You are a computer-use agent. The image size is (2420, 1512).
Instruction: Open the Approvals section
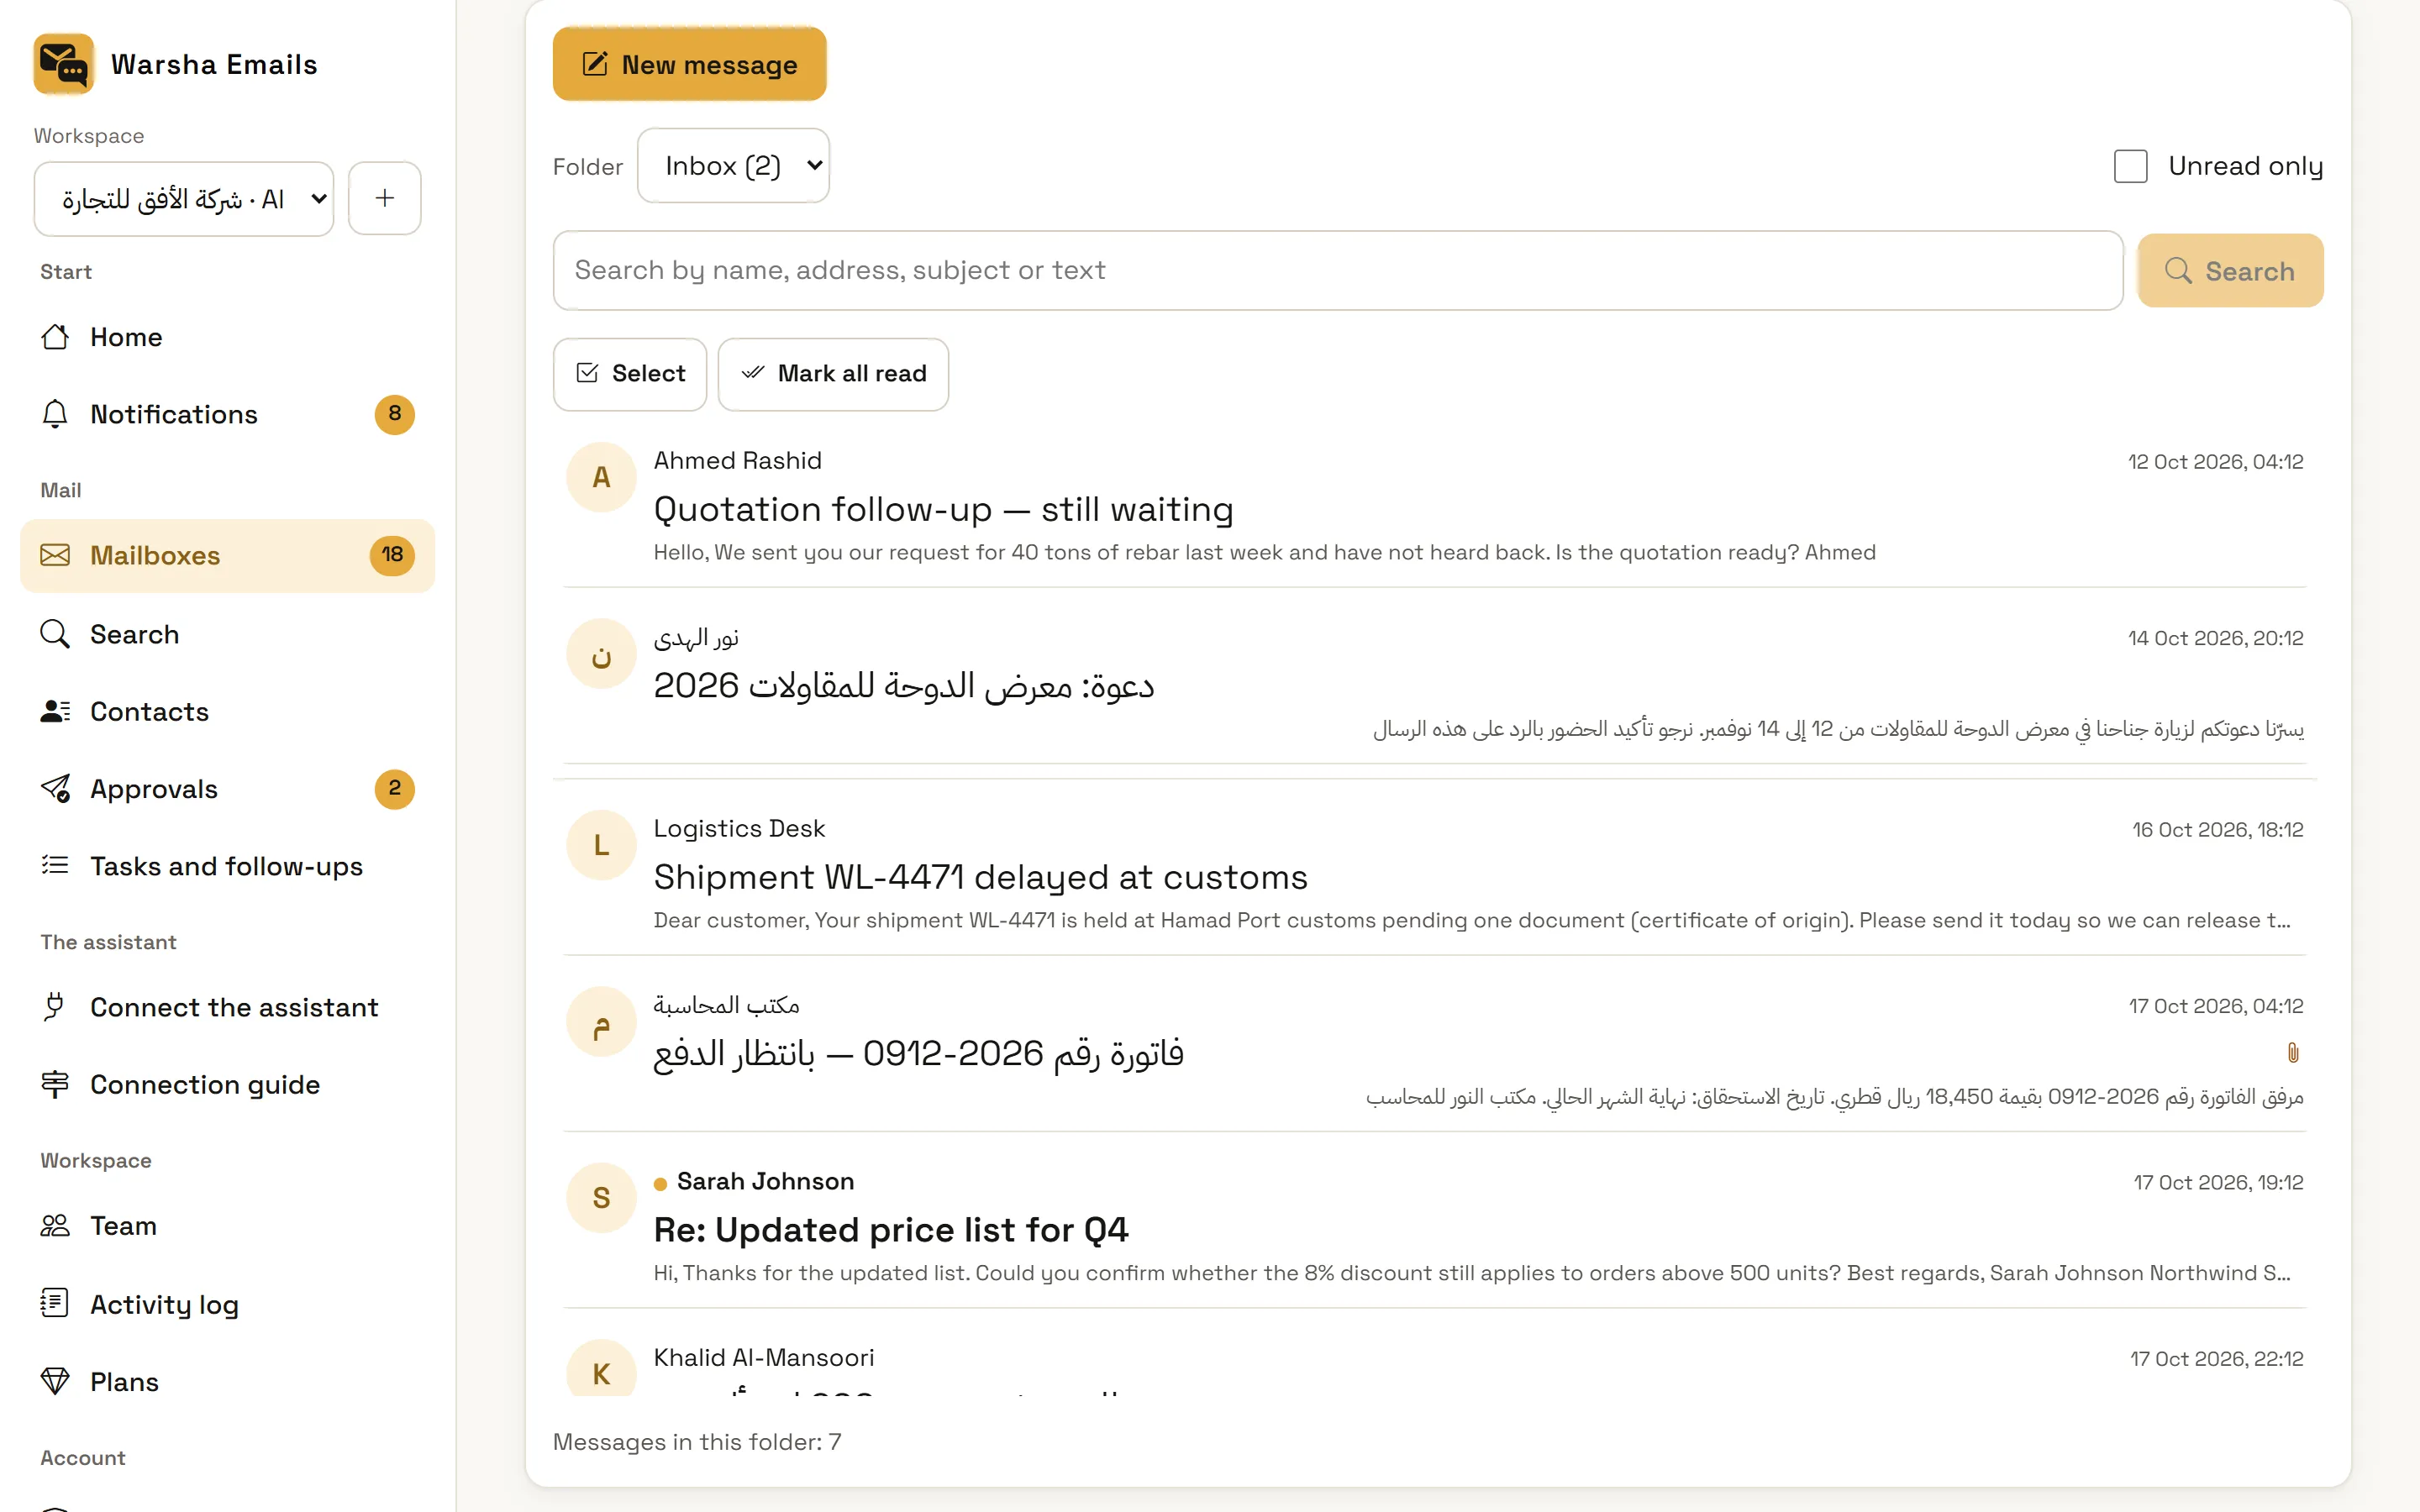point(228,789)
